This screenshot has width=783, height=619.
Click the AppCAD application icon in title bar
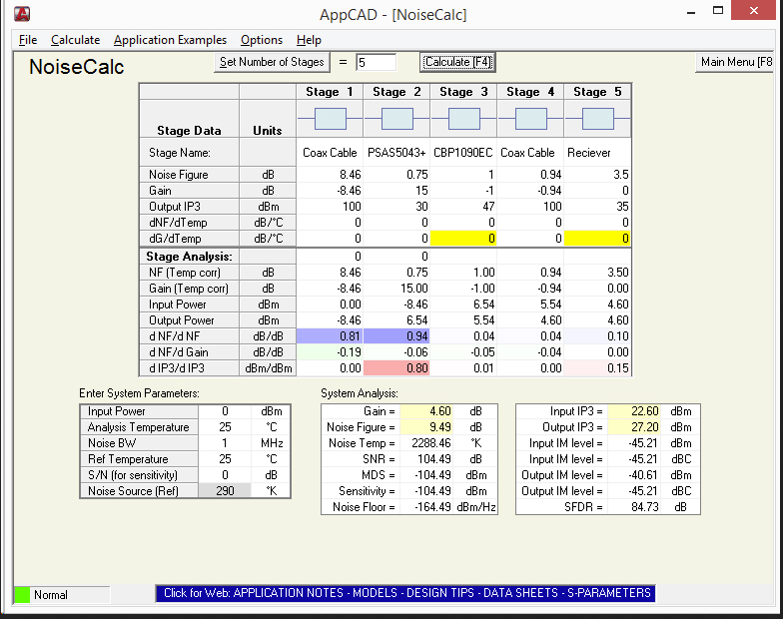pos(21,14)
